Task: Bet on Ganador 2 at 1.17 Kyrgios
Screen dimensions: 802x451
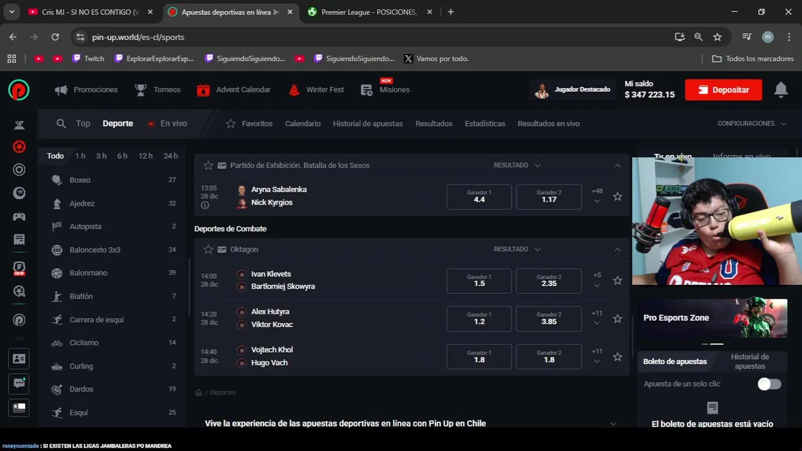Action: coord(548,197)
